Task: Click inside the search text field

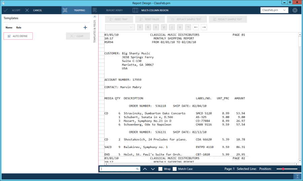Action: [118, 169]
